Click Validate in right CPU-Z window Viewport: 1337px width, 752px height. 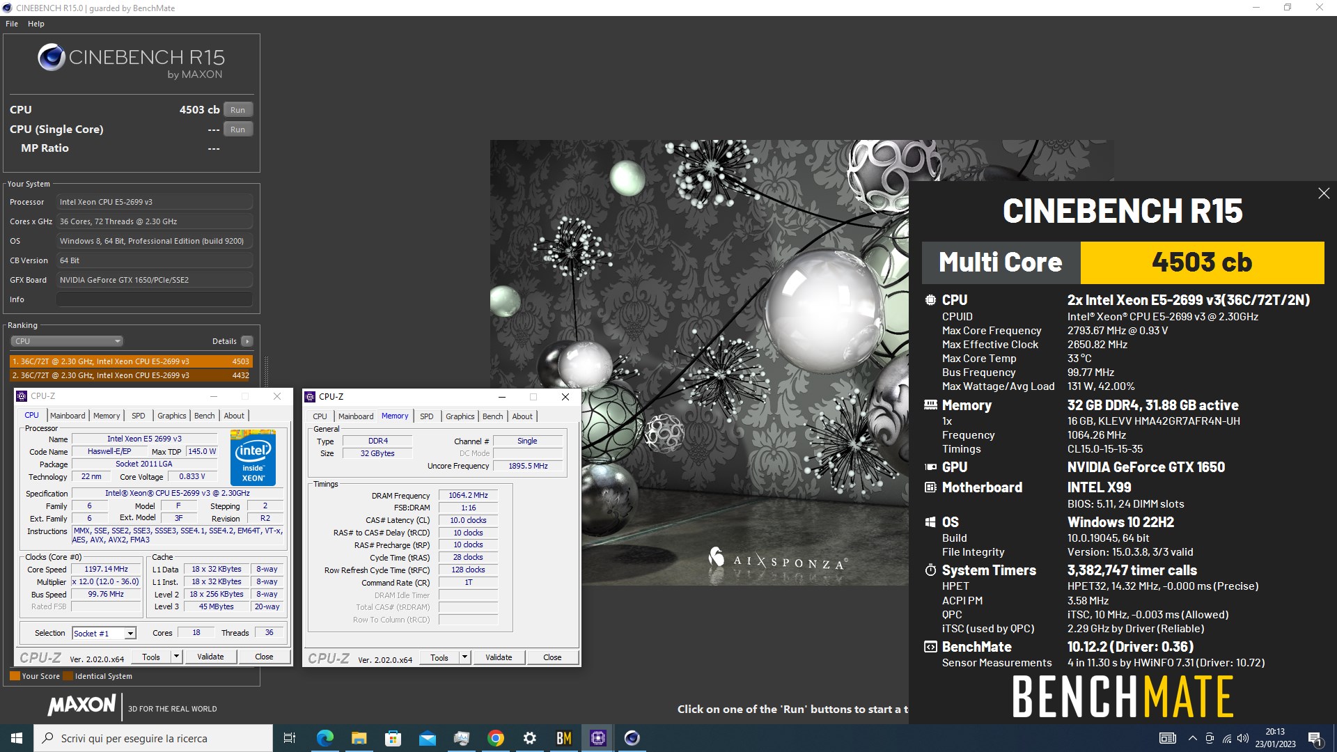click(x=499, y=657)
